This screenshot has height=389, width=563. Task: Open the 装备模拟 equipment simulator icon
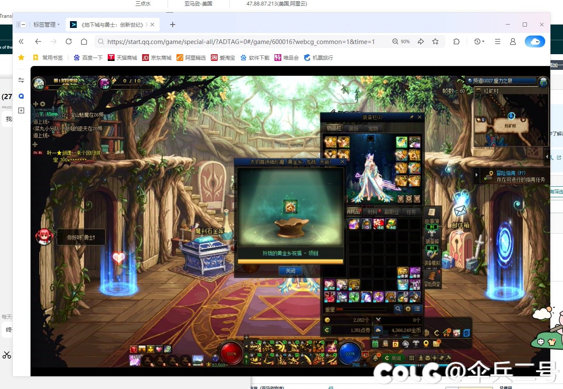tap(432, 255)
